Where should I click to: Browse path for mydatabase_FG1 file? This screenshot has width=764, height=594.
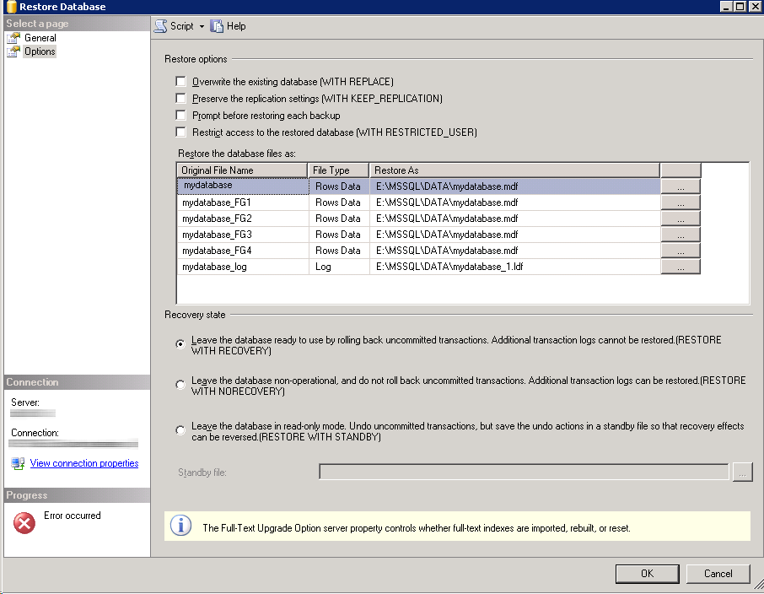(x=680, y=202)
